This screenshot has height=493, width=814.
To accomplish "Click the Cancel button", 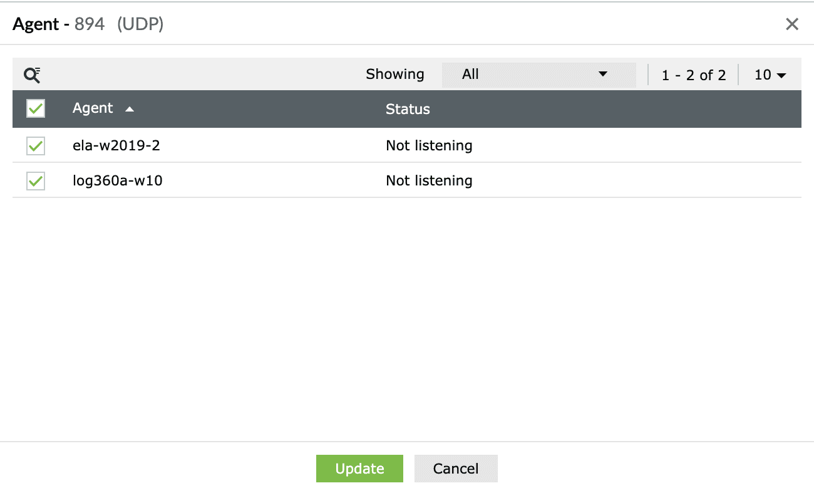I will [456, 469].
